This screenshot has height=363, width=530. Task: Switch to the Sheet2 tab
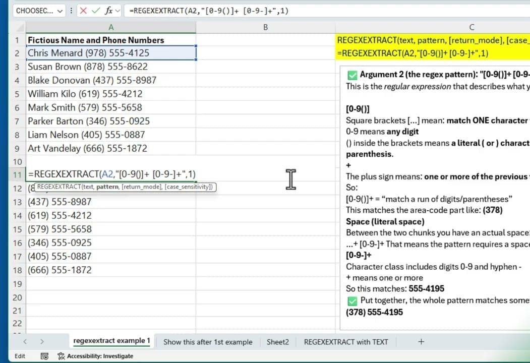coord(277,342)
